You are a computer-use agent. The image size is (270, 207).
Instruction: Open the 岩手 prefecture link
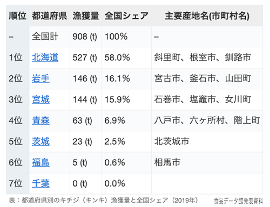[40, 78]
